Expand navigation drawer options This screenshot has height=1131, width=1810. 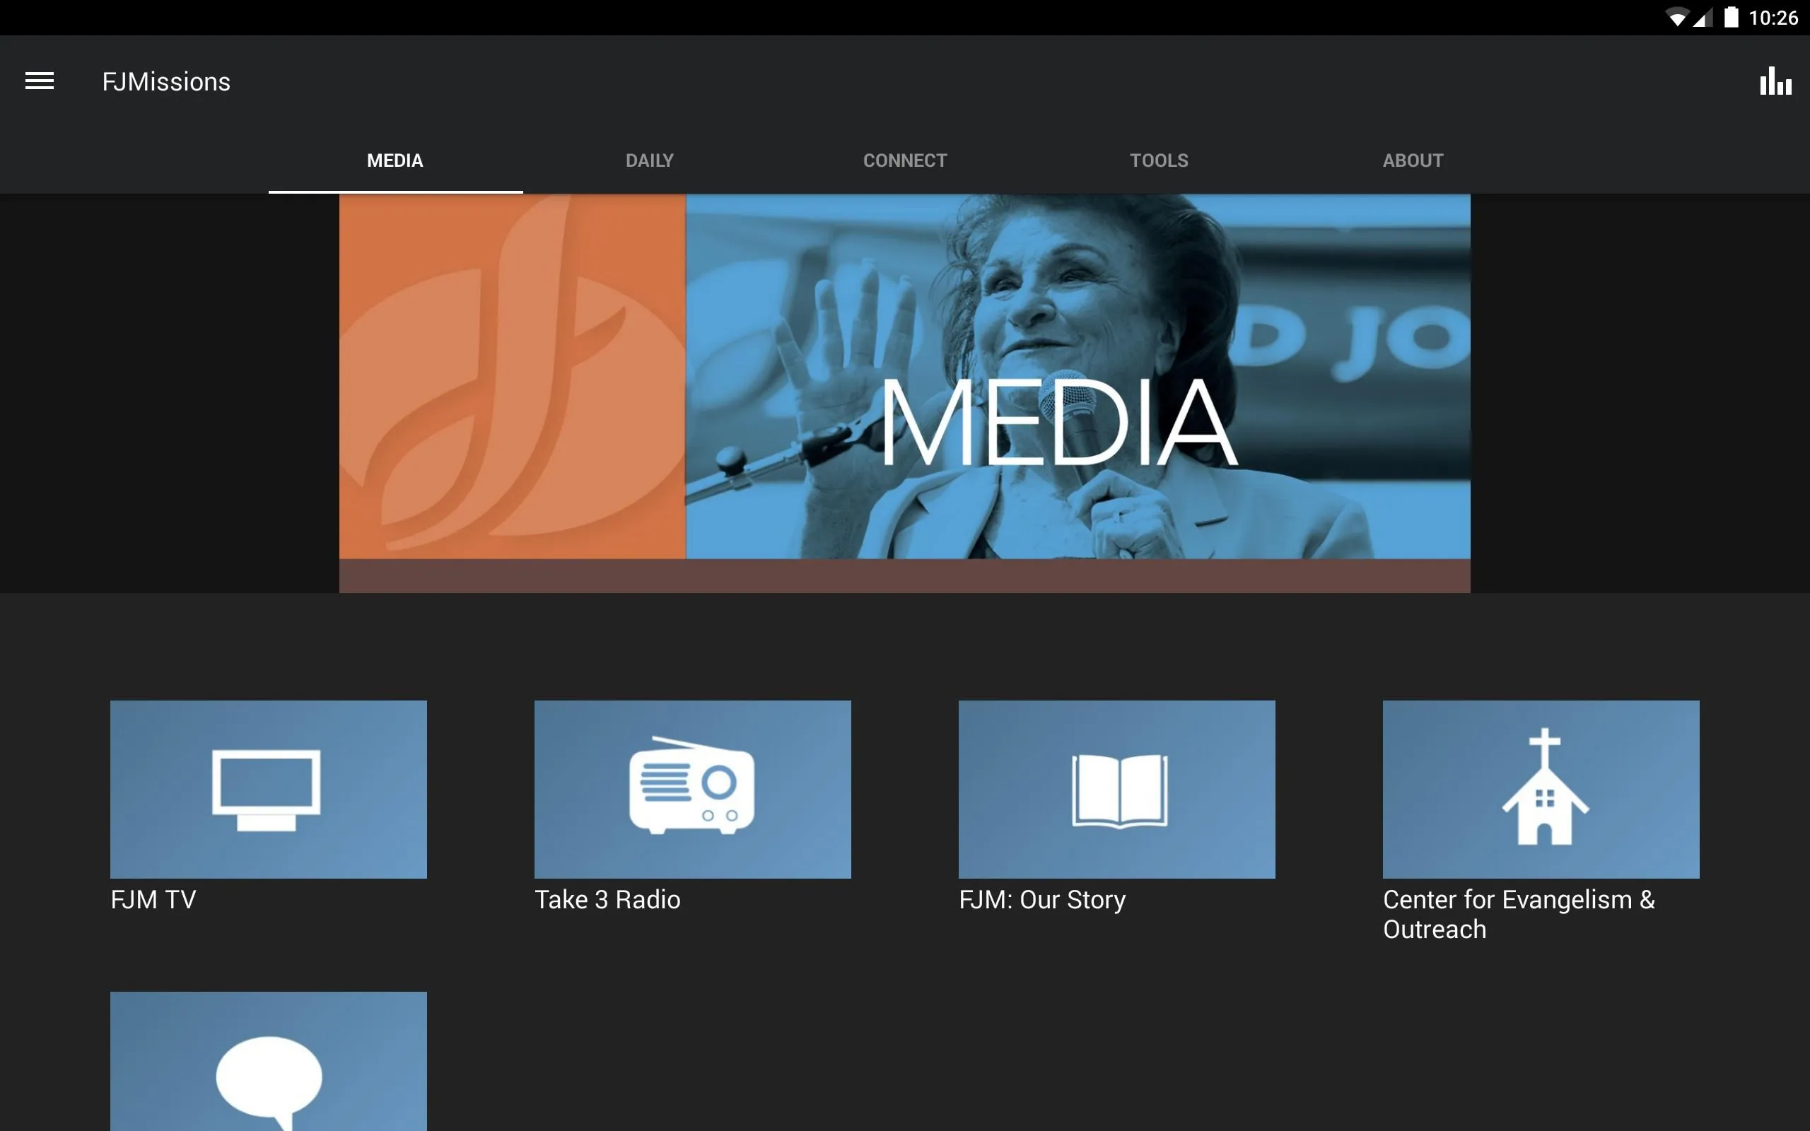[x=39, y=81]
